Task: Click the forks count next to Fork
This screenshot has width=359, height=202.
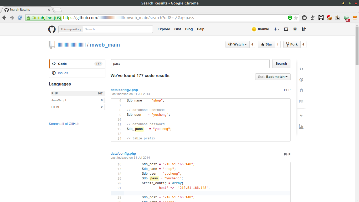Action: tap(303, 44)
